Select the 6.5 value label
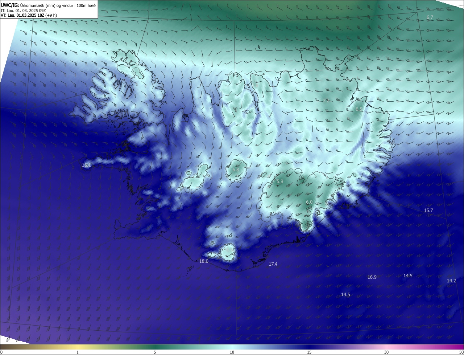 pyautogui.click(x=359, y=109)
